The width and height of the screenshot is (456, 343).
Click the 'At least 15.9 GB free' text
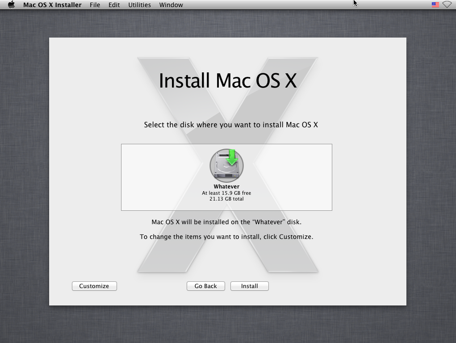pyautogui.click(x=226, y=193)
